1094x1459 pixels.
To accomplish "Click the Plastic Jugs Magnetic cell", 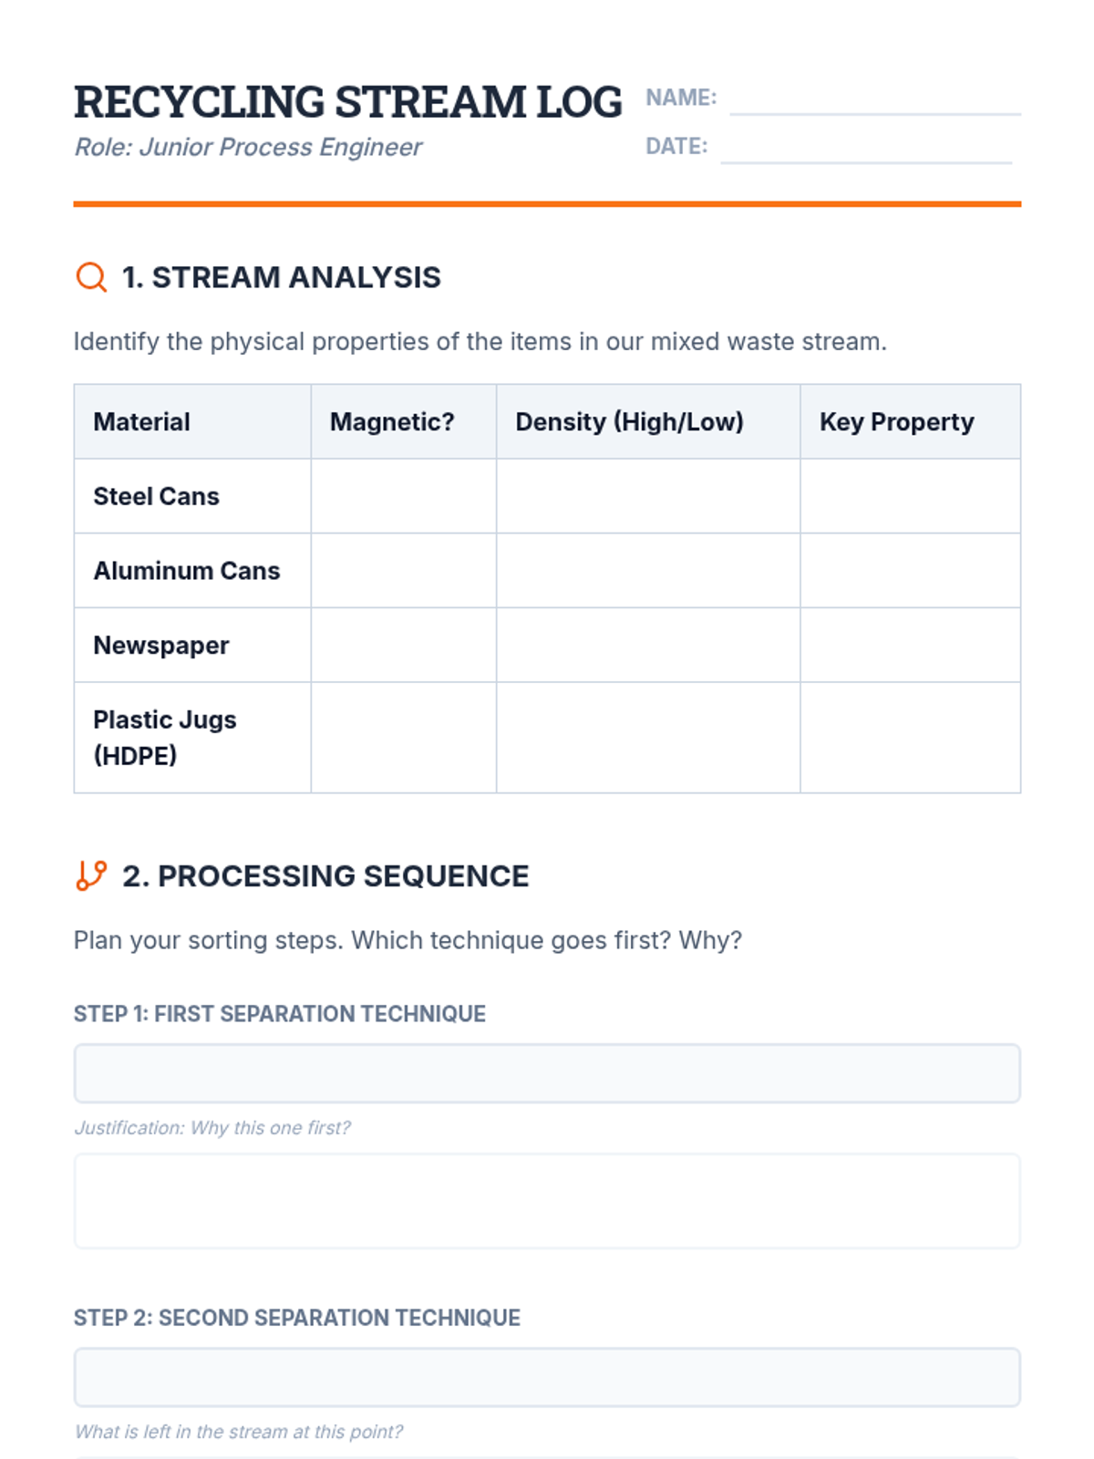I will [x=403, y=738].
